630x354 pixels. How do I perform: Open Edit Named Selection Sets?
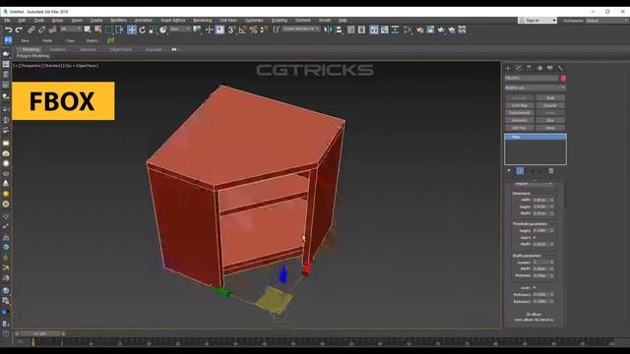coord(276,29)
